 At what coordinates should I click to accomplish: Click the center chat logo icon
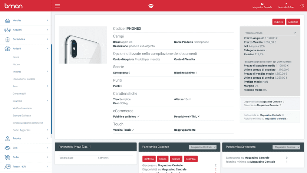tap(151, 6)
